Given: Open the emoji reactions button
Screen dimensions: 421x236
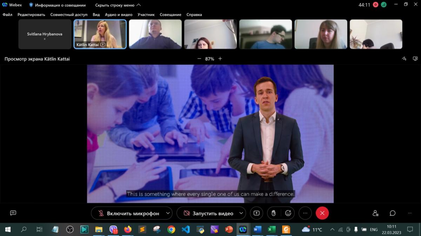Looking at the screenshot, I should (x=288, y=213).
